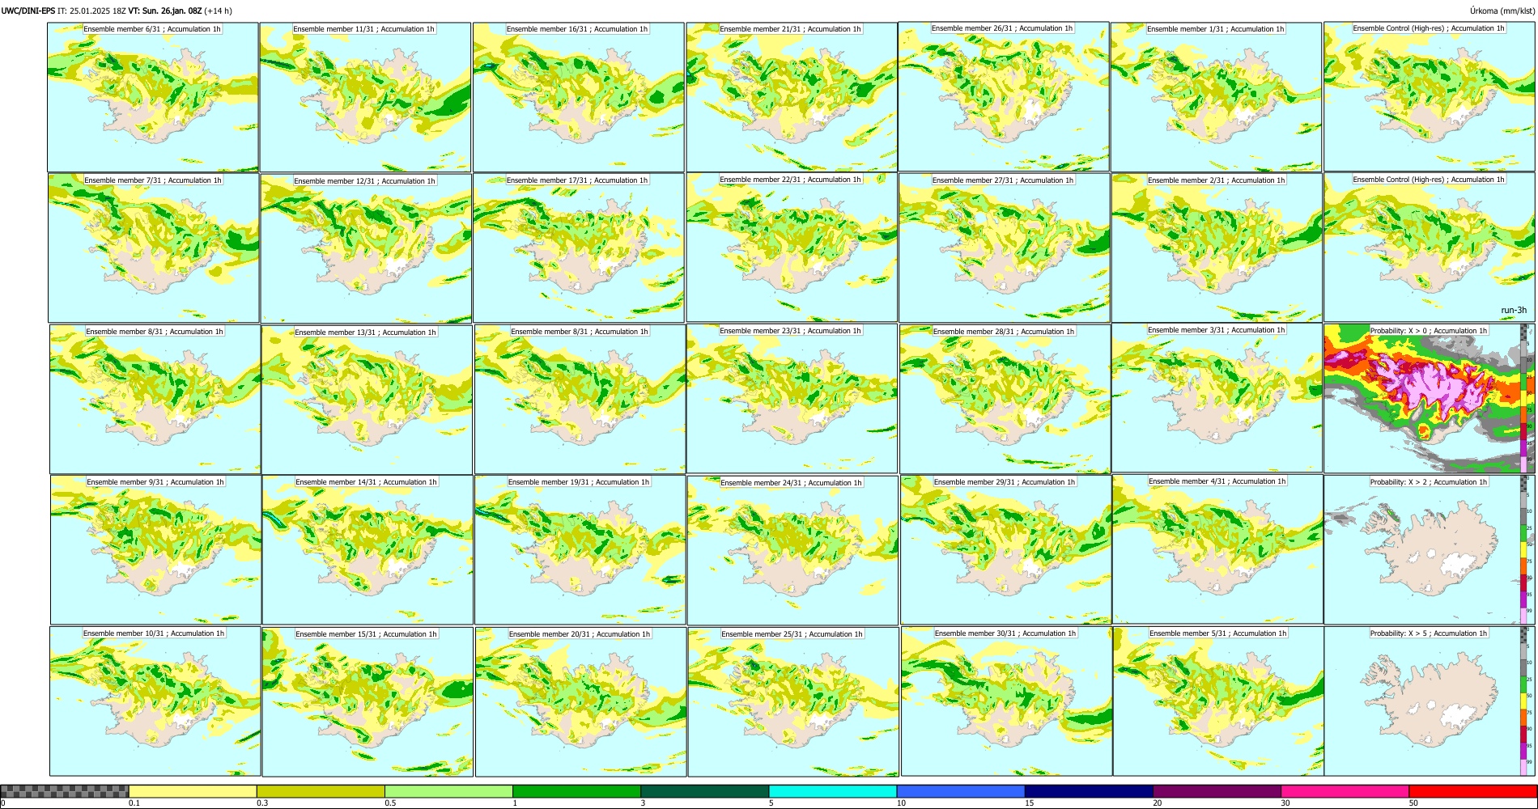1538x809 pixels.
Task: Pick the navy 15–20 legend swatch
Action: pos(1089,791)
